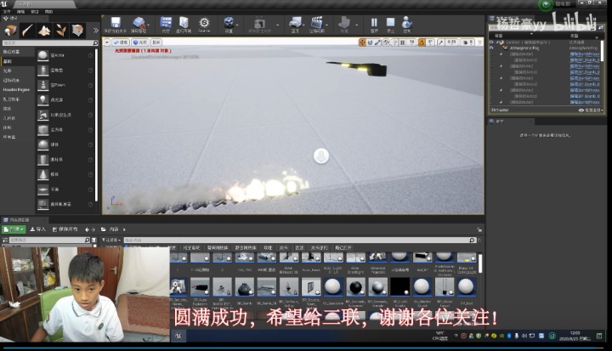Viewport: 612px width, 351px height.
Task: Select the Point Light item
Action: pyautogui.click(x=65, y=100)
